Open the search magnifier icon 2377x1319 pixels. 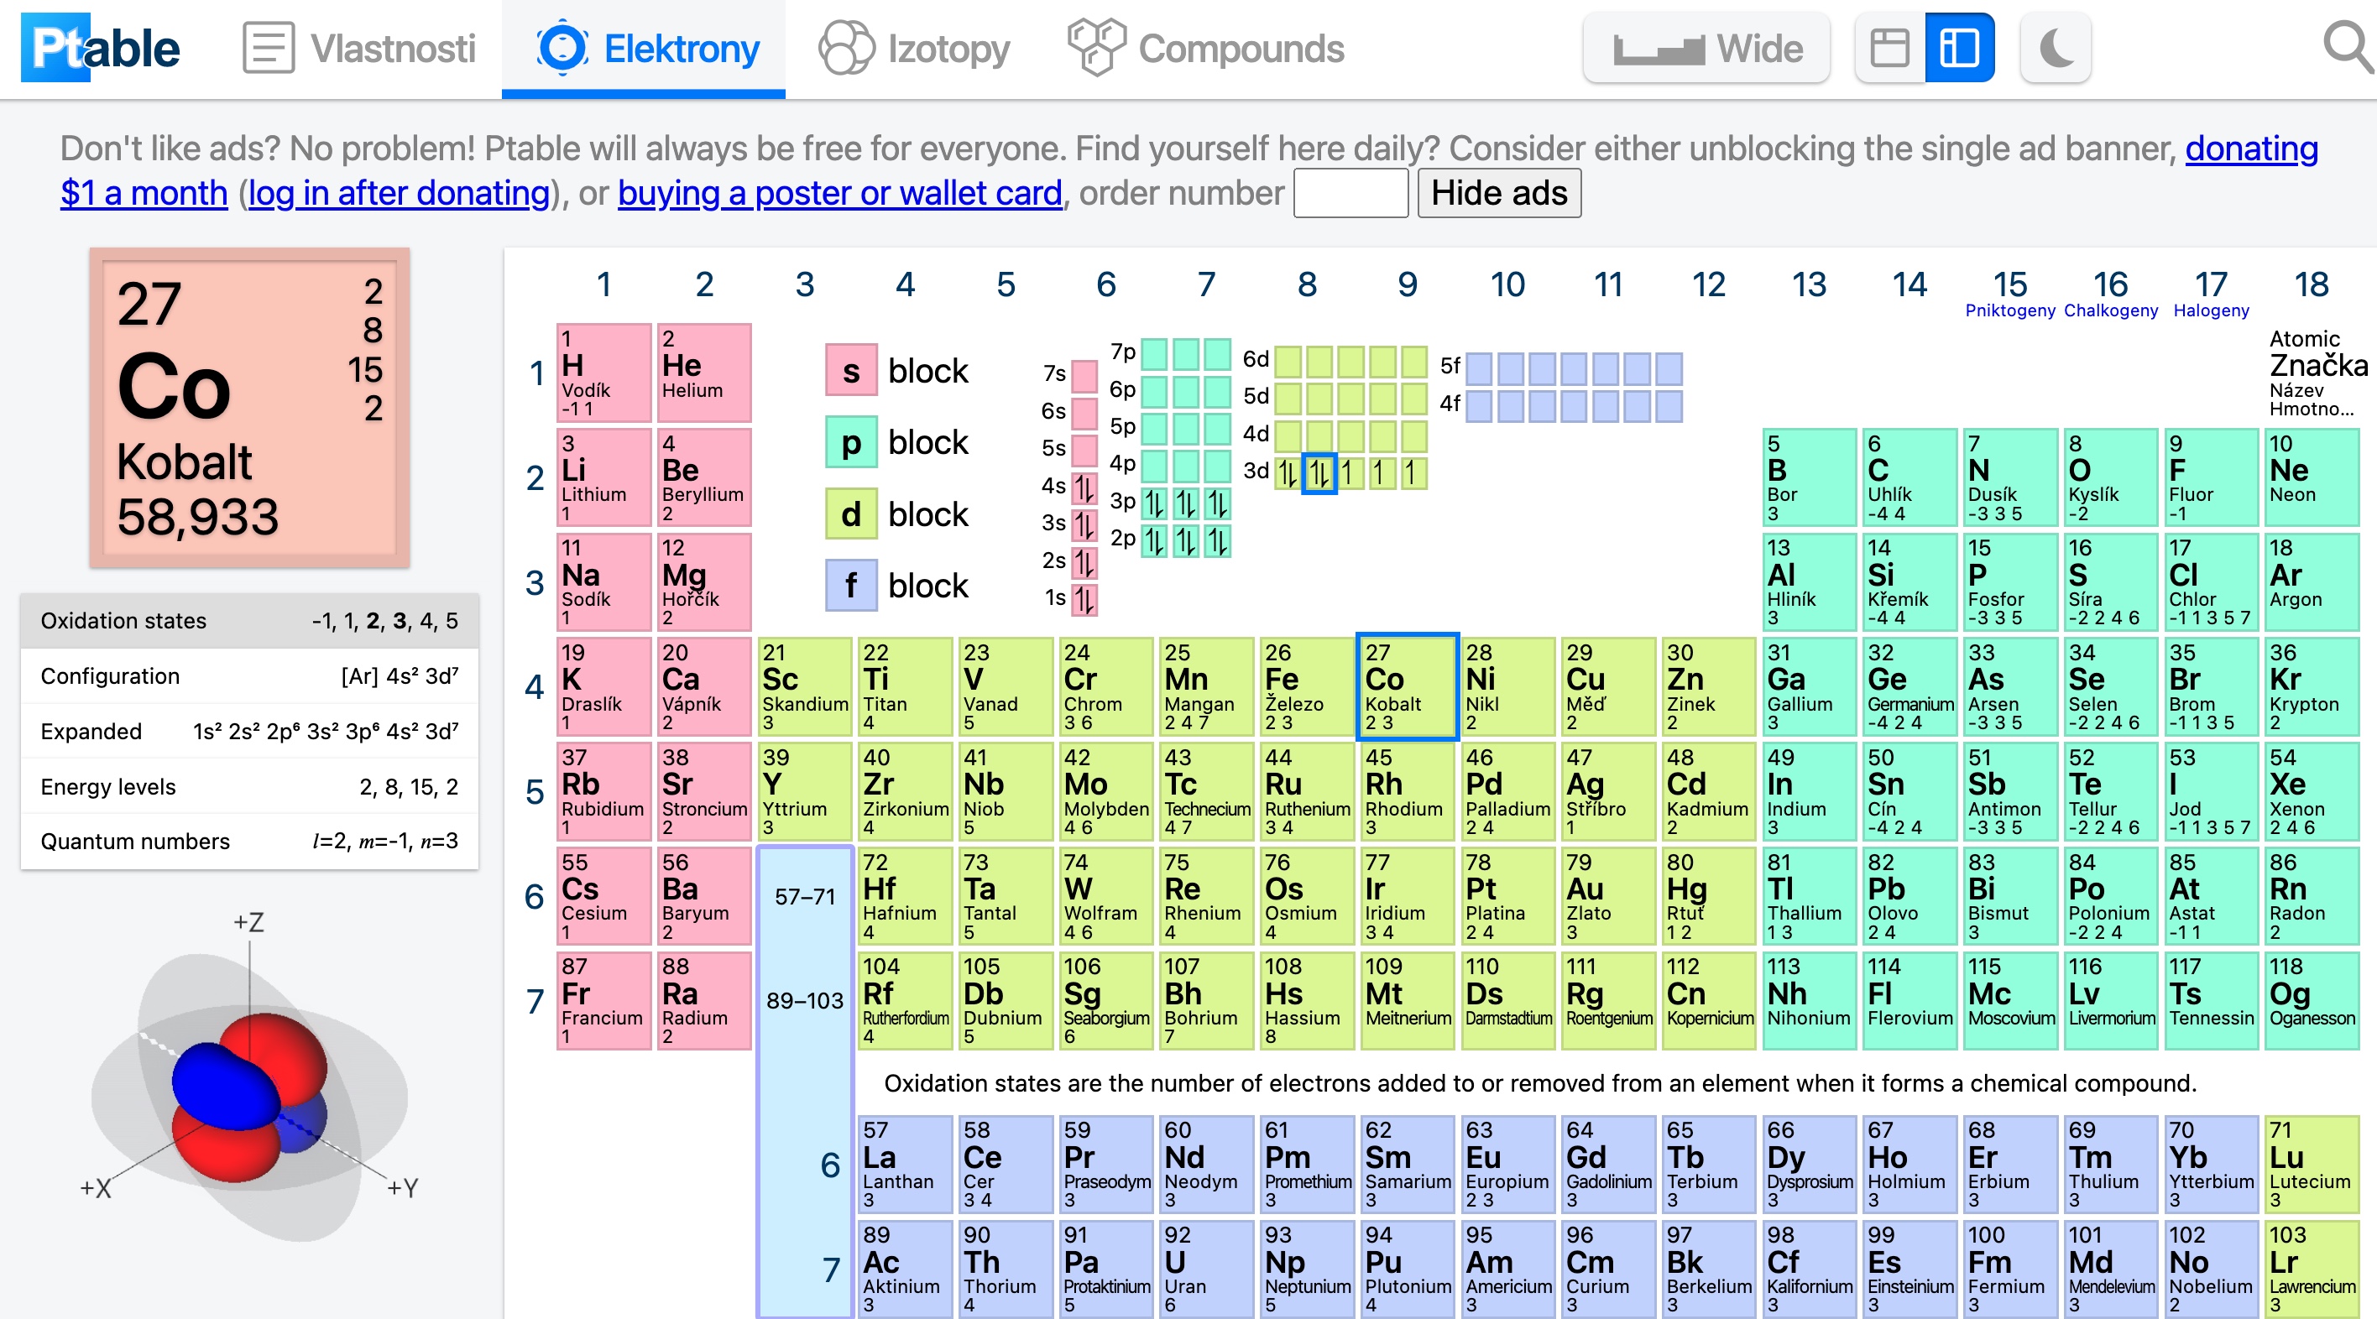coord(2343,46)
